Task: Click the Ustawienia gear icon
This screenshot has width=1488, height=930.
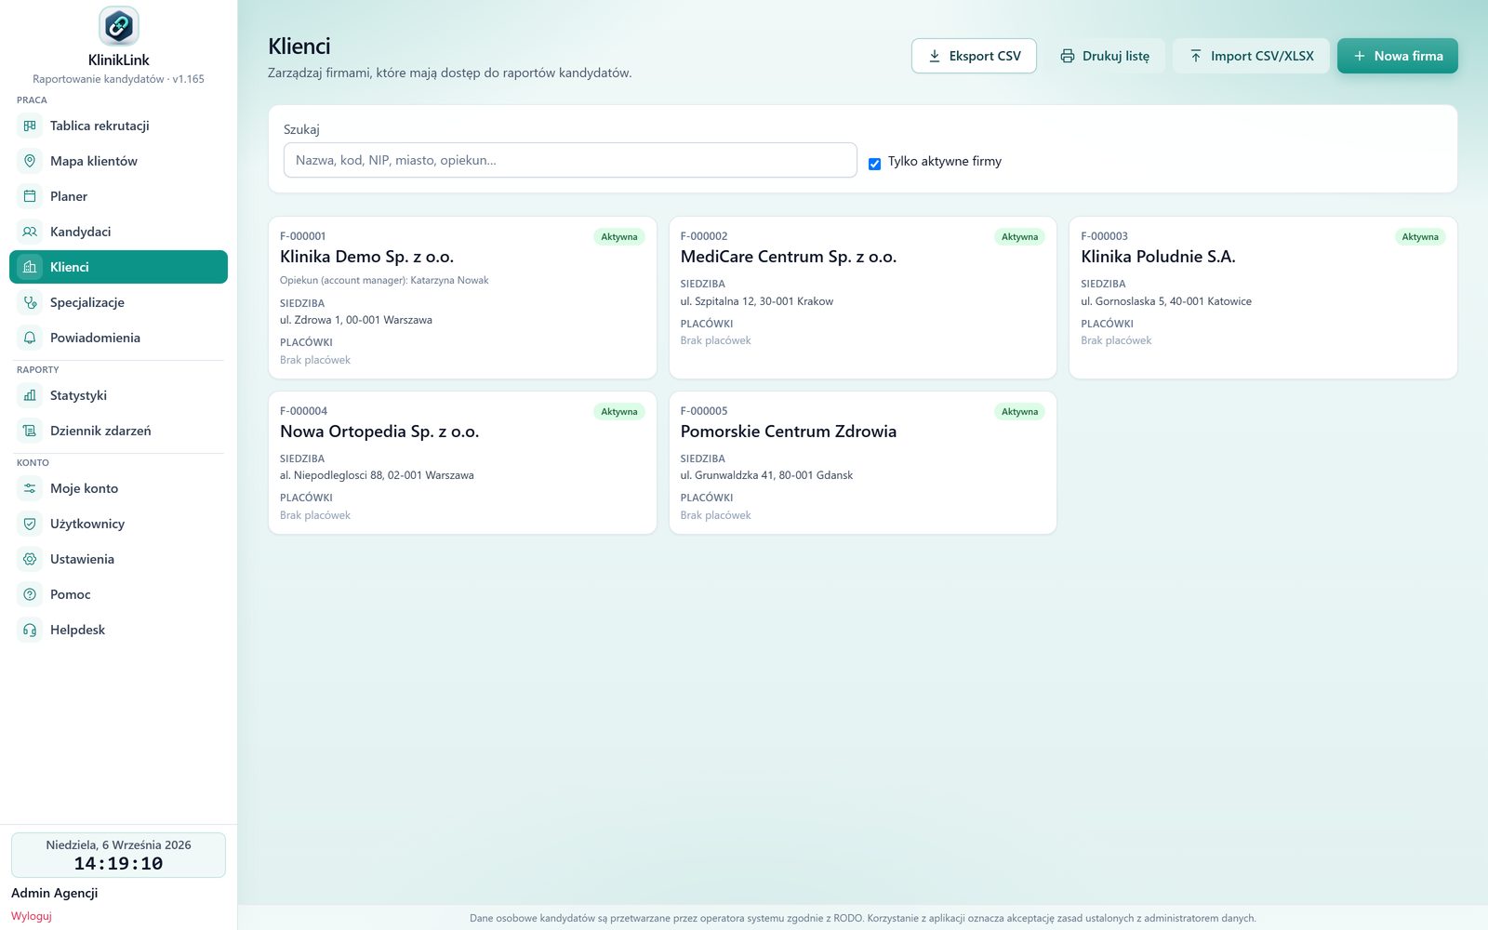Action: tap(30, 559)
